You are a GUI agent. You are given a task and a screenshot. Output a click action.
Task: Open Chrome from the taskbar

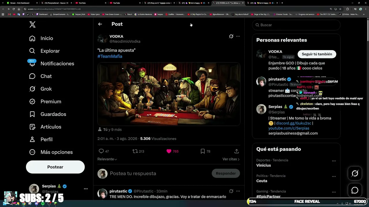pyautogui.click(x=24, y=204)
